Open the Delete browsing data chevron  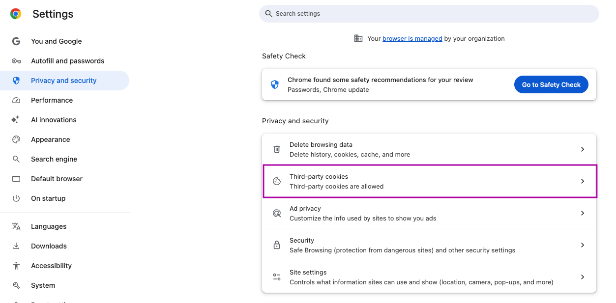[583, 149]
